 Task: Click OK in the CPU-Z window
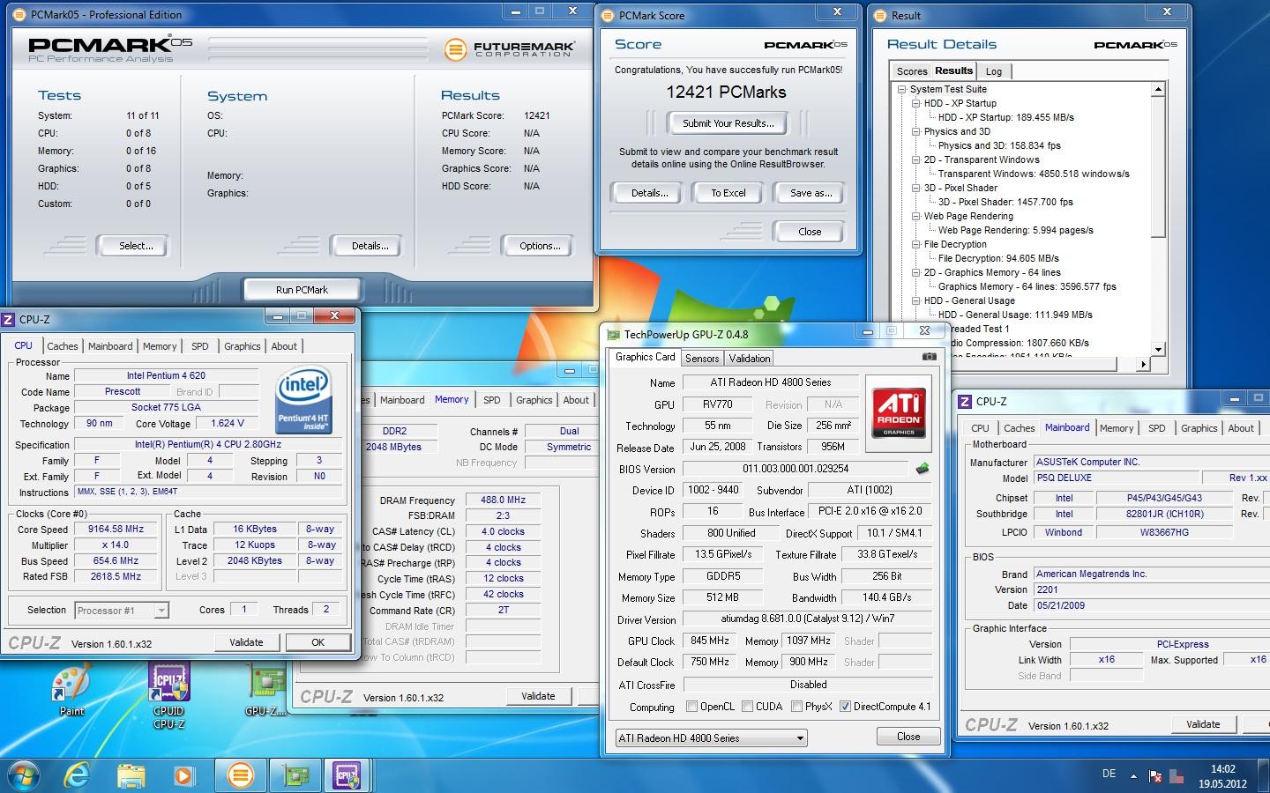point(318,642)
